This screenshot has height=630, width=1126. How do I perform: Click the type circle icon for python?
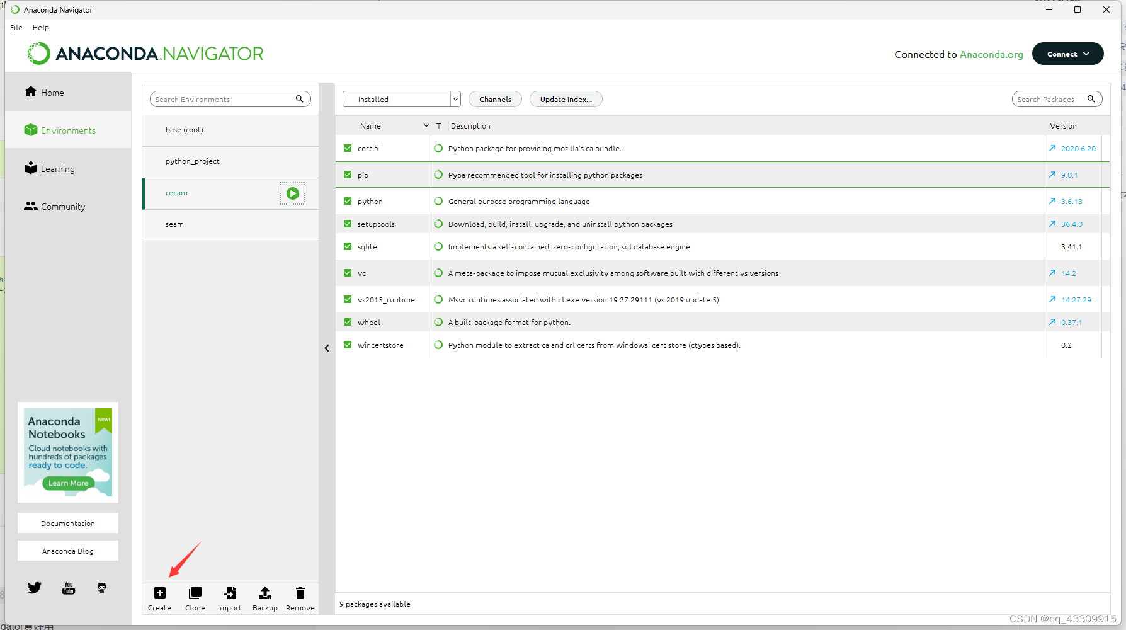[x=438, y=201]
